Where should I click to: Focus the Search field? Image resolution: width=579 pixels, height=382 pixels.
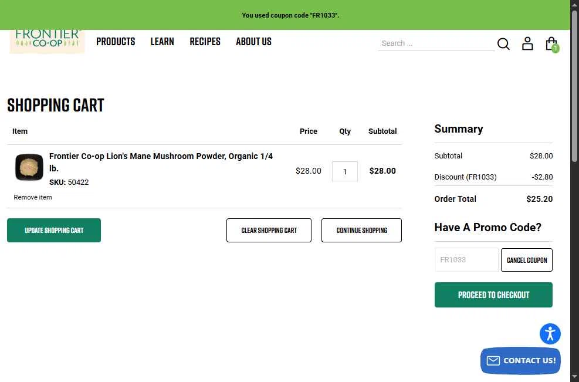436,43
